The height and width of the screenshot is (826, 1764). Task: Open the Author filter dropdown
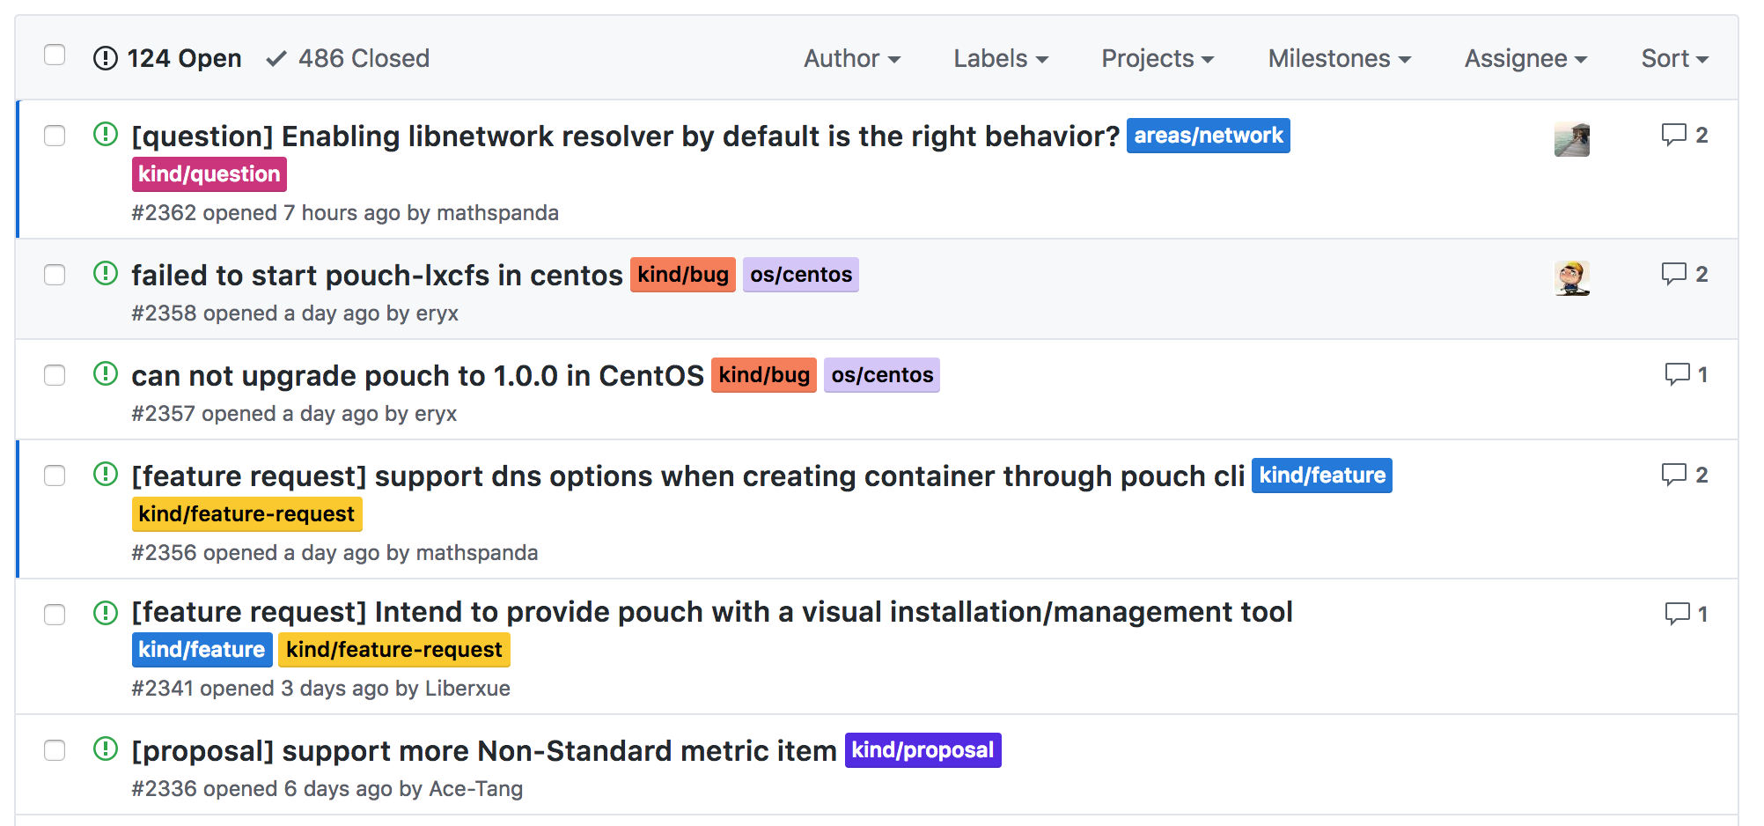coord(851,58)
